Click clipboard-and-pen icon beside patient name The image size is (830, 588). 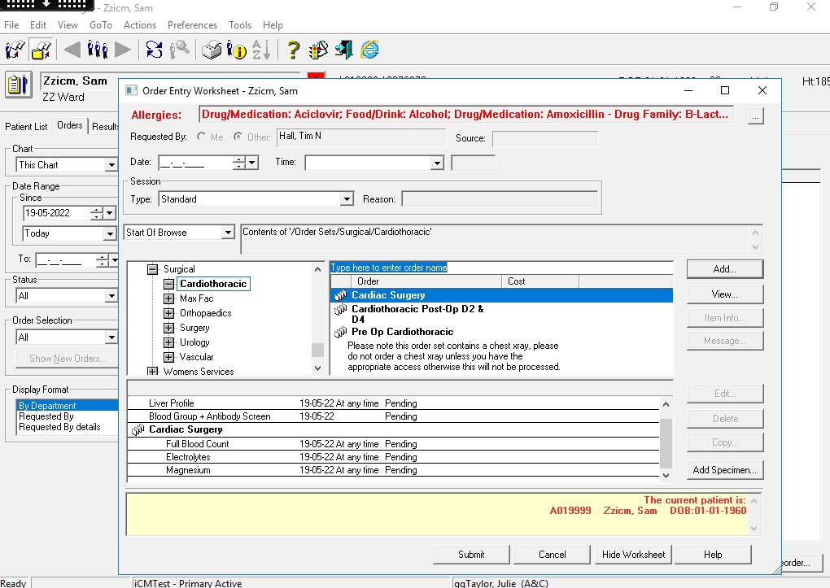pos(19,85)
